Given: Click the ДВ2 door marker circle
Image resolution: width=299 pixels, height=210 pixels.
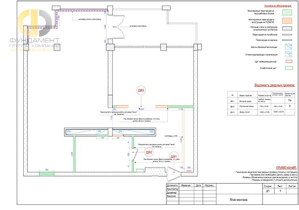Looking at the screenshot, I should point(149,152).
